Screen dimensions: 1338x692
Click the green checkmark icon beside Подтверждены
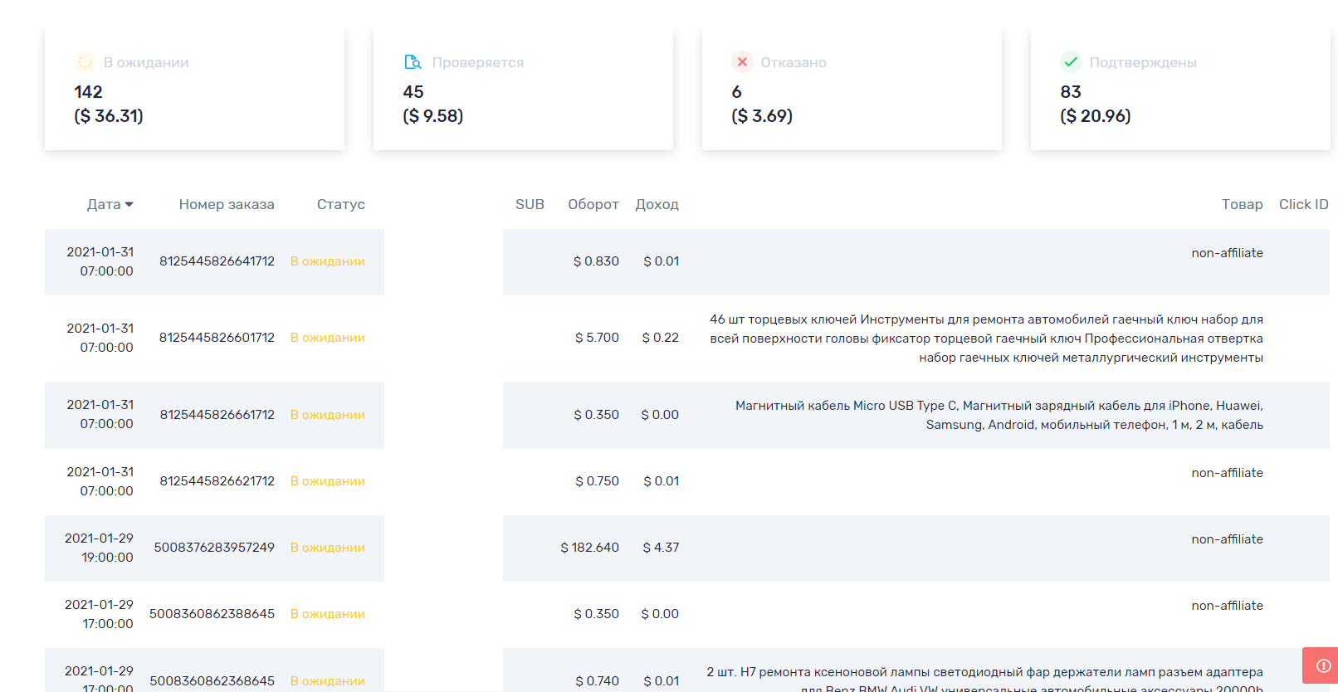pyautogui.click(x=1071, y=62)
